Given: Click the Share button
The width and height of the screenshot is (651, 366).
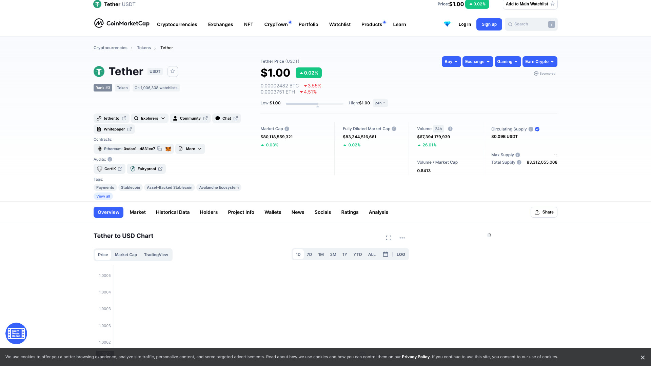Looking at the screenshot, I should (x=544, y=212).
